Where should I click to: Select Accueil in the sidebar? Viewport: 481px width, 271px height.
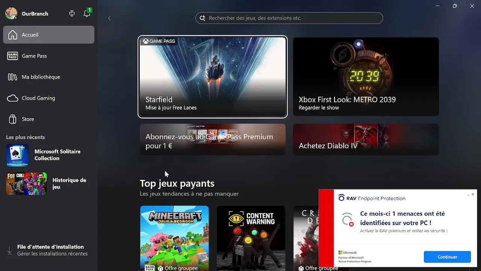pos(49,35)
